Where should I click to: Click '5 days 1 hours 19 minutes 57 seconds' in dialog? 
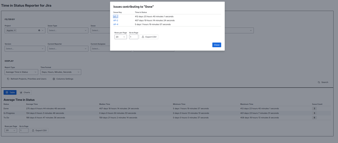153,24
